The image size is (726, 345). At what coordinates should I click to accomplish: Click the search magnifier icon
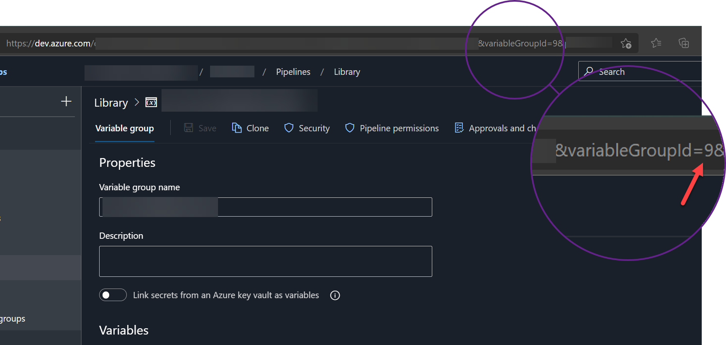[589, 71]
